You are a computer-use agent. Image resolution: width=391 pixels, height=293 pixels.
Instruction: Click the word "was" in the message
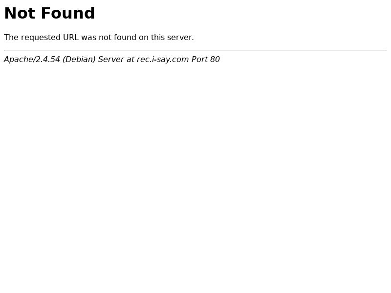point(88,38)
